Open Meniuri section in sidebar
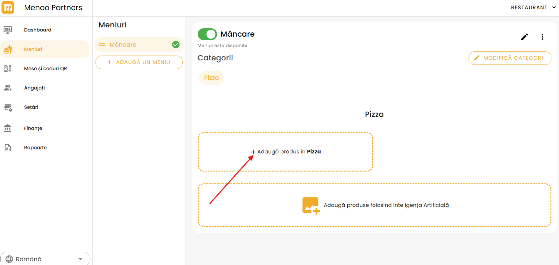The image size is (559, 265). 45,49
